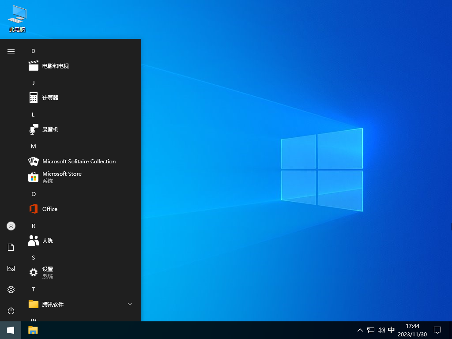Expand the 腾讯软件 folder chevron
Screen dimensions: 452x339
point(129,304)
